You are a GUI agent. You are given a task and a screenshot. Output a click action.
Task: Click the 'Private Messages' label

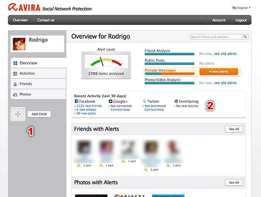click(160, 70)
